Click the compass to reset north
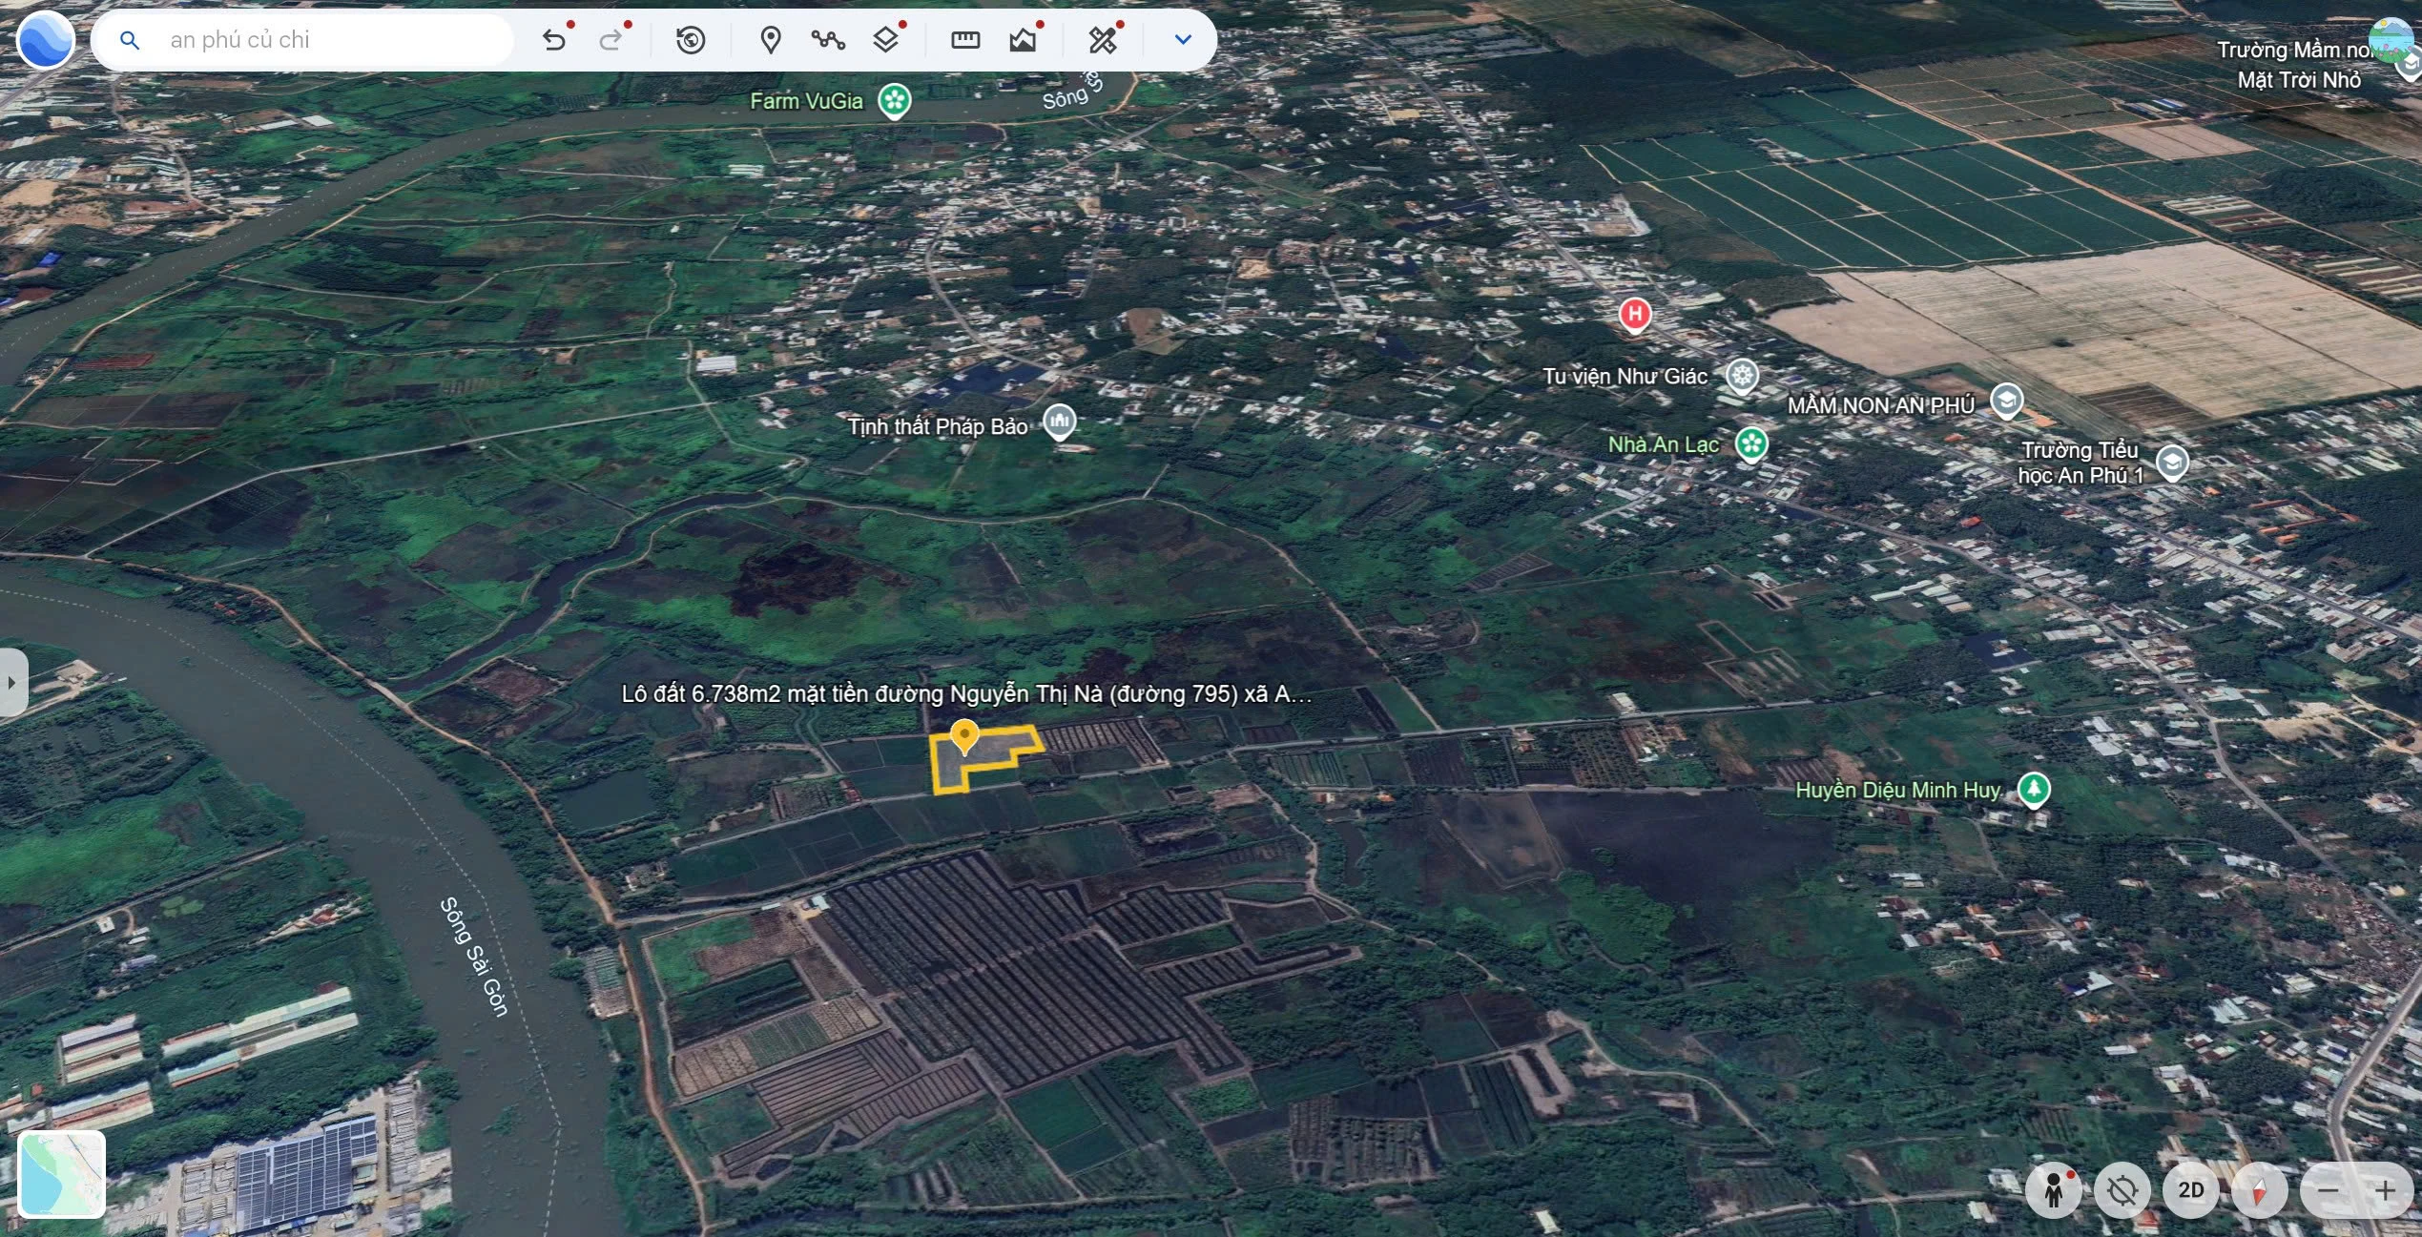 pos(2260,1190)
